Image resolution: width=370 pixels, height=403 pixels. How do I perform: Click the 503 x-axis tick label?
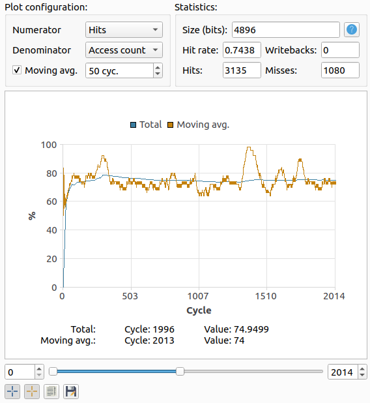130,296
